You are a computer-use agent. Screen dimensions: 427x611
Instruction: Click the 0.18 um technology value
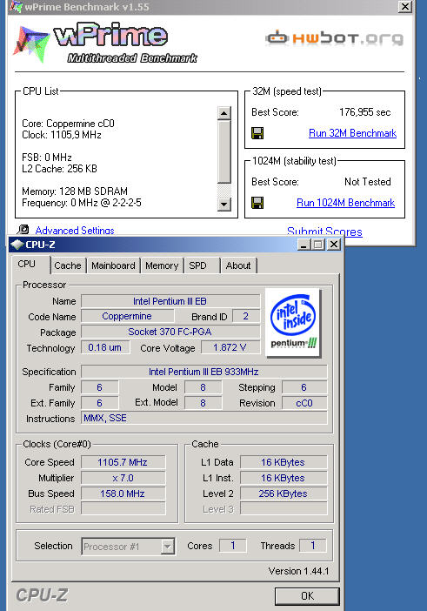click(104, 347)
